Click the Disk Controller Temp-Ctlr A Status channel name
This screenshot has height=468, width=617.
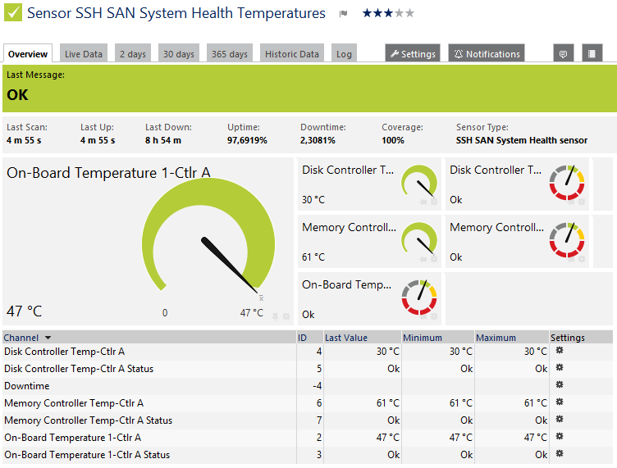click(79, 369)
